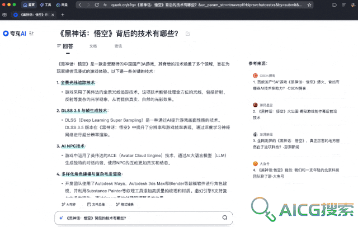Screen dimensions: 358x227
Task: Click the magnifier search icon in input box
Action: click(x=225, y=217)
